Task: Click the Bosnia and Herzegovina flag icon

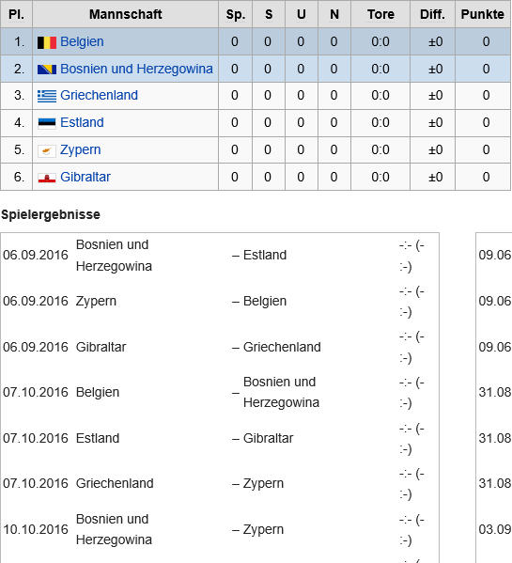Action: [47, 70]
